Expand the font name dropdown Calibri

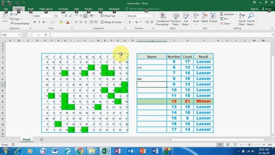(x=53, y=16)
